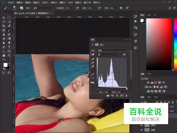Click the view previous state icon in Properties
The image size is (177, 133).
(x=112, y=96)
